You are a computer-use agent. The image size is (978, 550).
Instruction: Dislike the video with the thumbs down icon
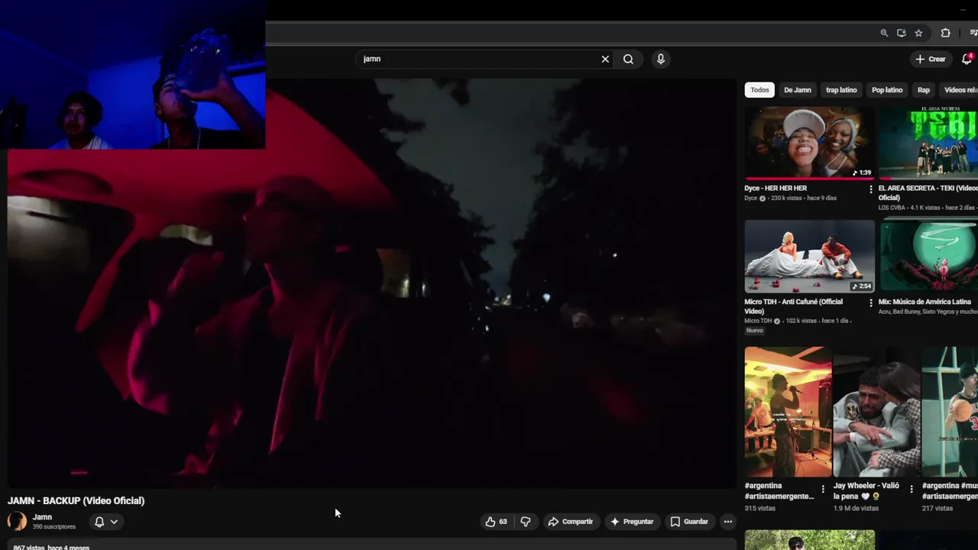526,522
